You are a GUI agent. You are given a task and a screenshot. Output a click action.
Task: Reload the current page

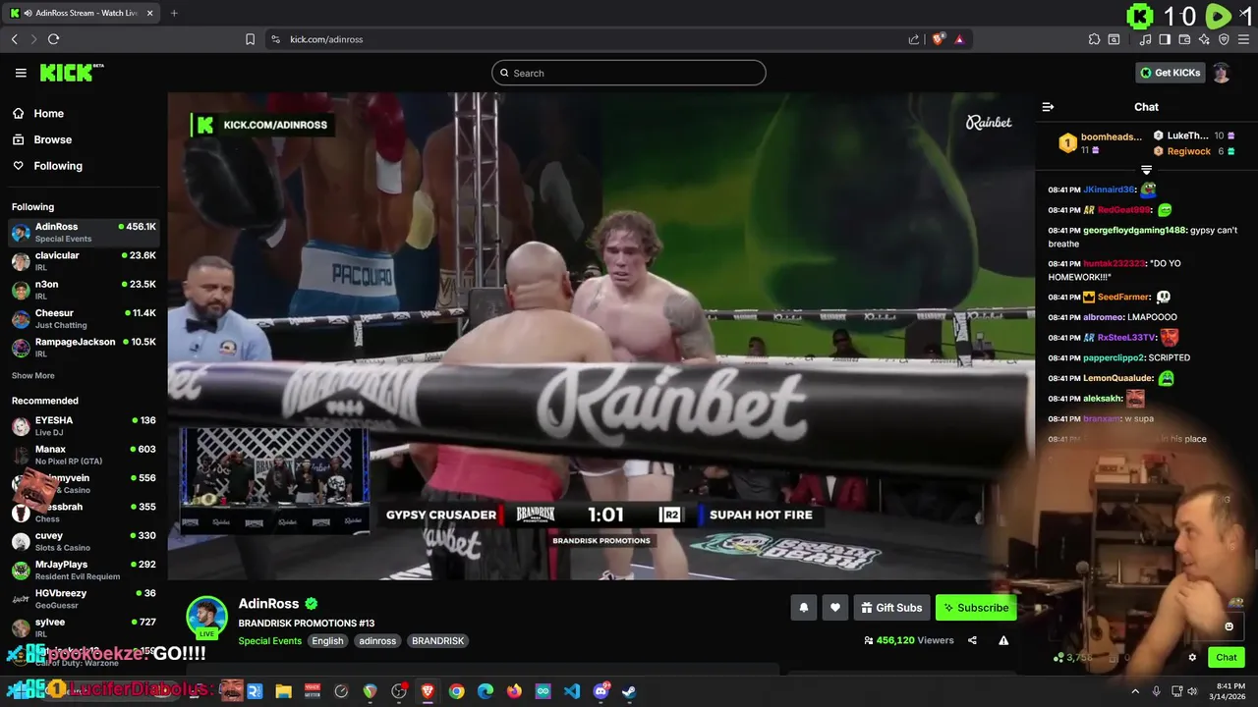pos(53,39)
